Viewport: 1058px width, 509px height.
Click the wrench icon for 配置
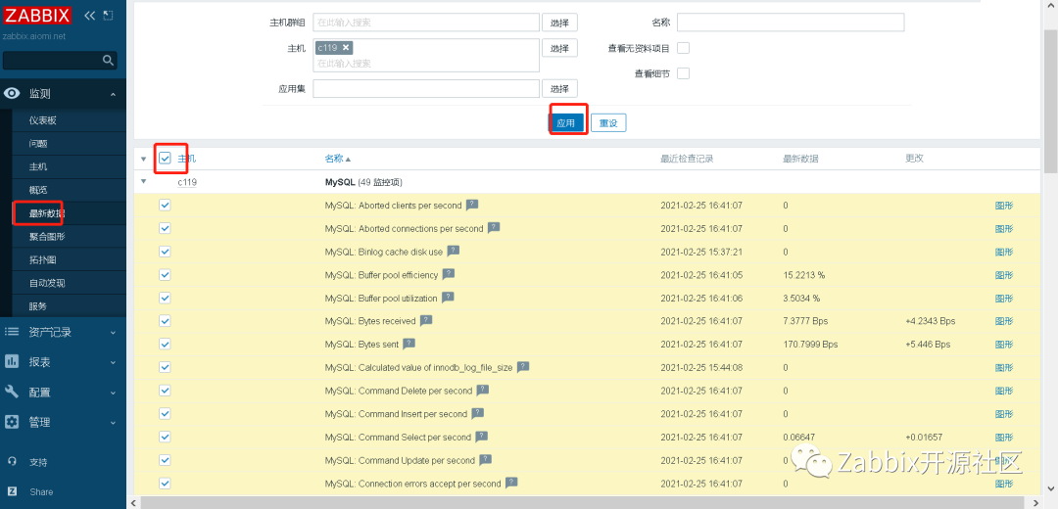coord(12,392)
